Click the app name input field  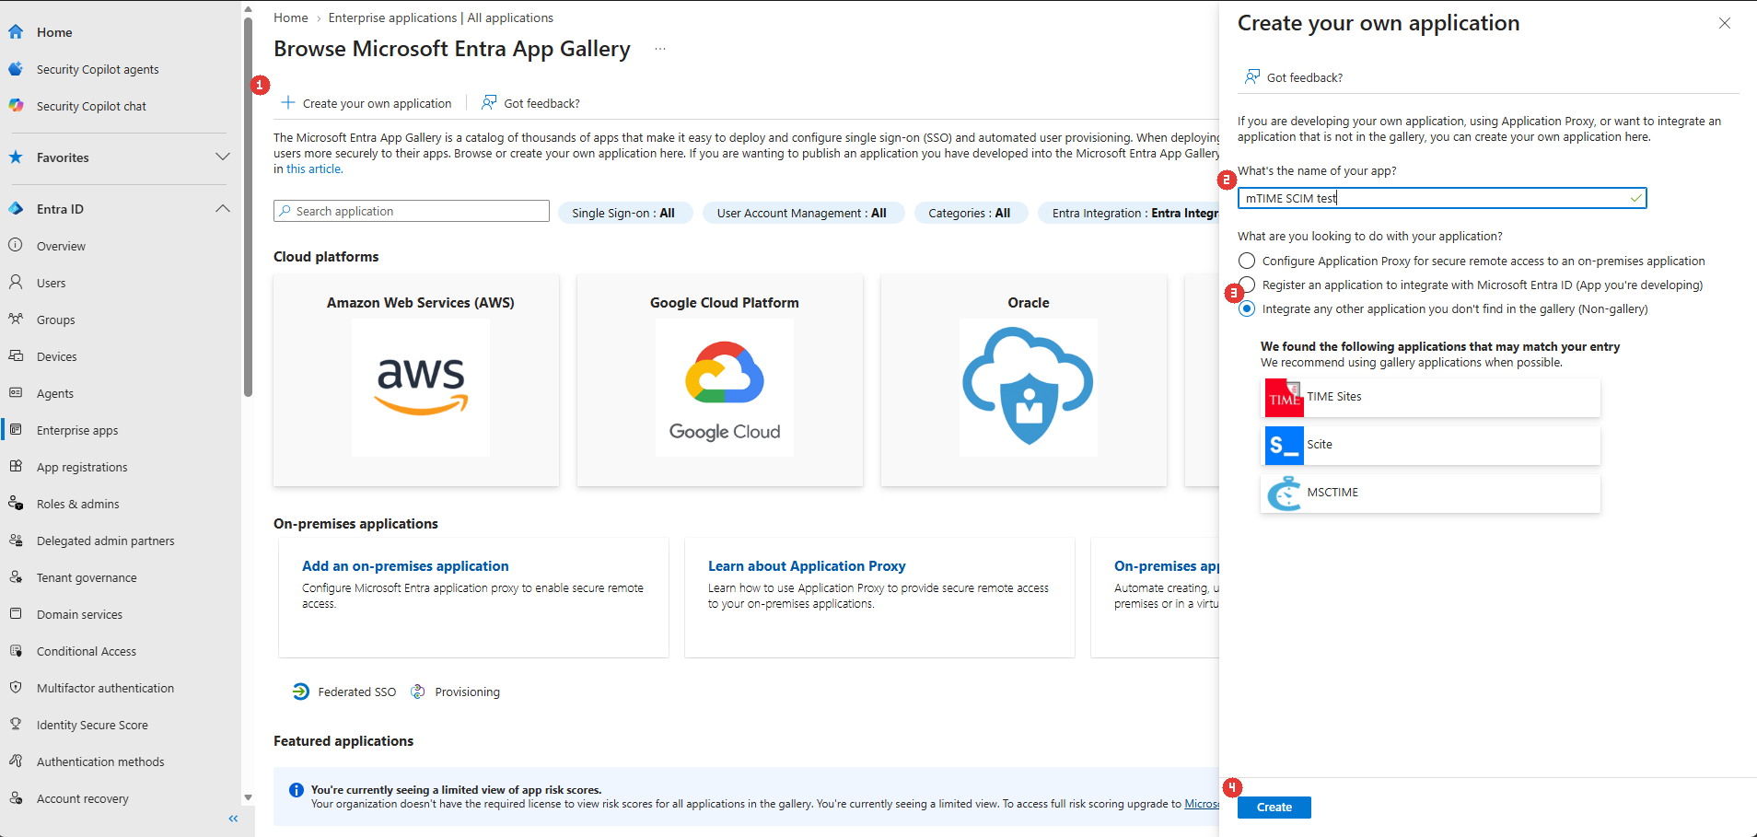click(1442, 198)
